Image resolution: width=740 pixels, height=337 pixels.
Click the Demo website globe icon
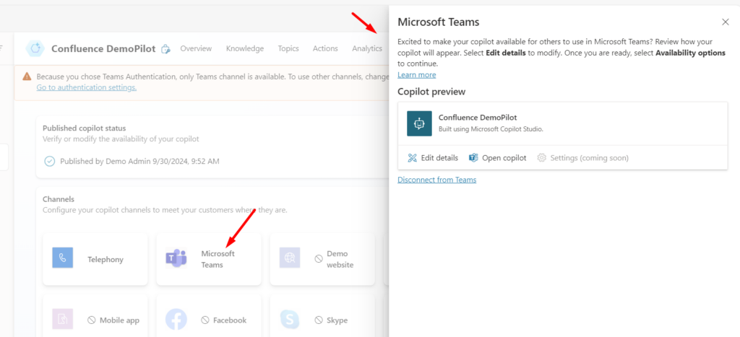tap(290, 258)
